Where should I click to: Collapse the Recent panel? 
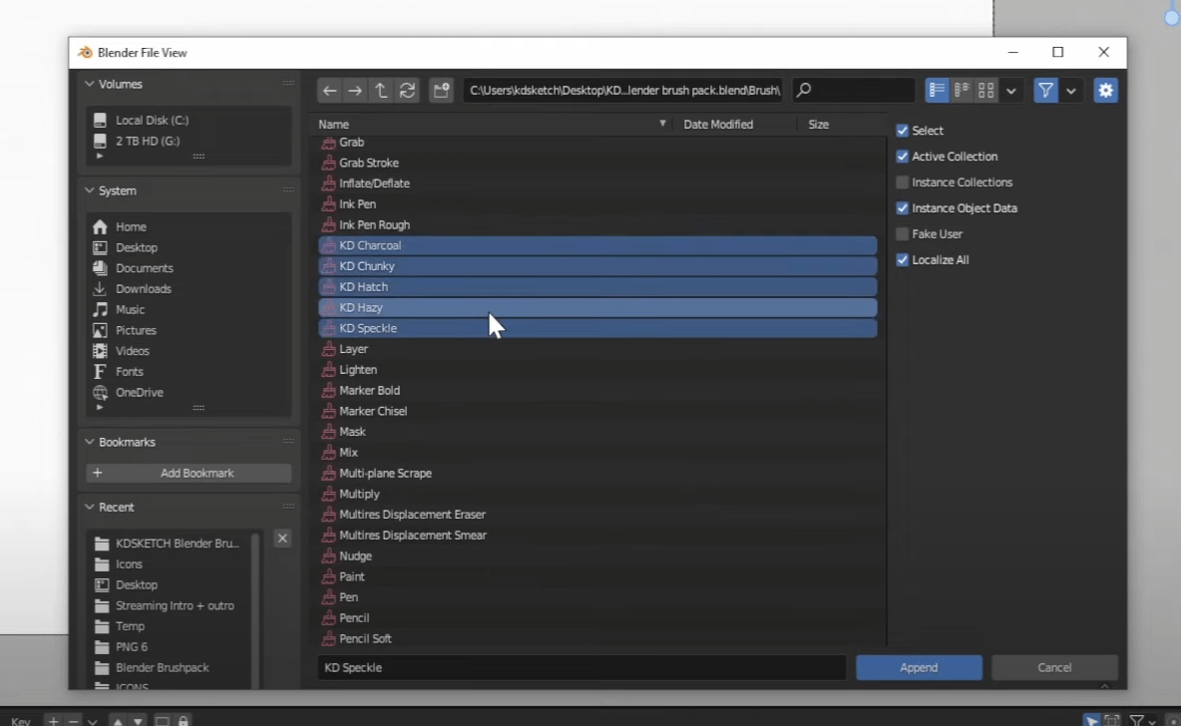[x=90, y=507]
